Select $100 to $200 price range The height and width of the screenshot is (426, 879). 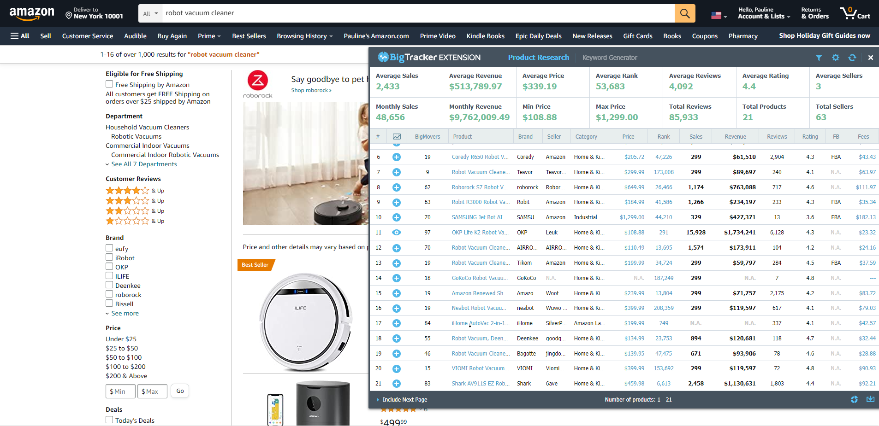pyautogui.click(x=125, y=367)
